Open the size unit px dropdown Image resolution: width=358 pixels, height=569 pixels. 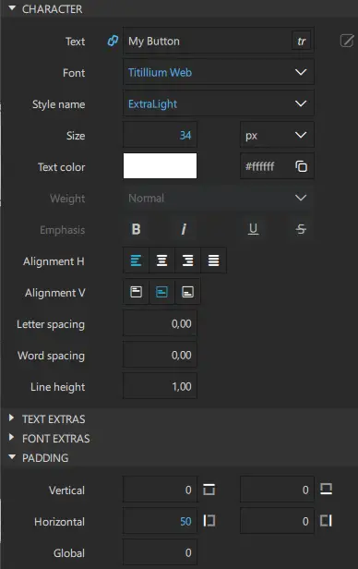(x=277, y=135)
